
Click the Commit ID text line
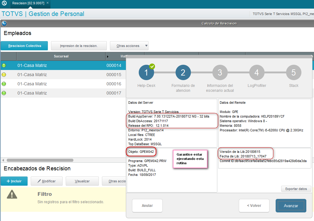tap(263, 161)
